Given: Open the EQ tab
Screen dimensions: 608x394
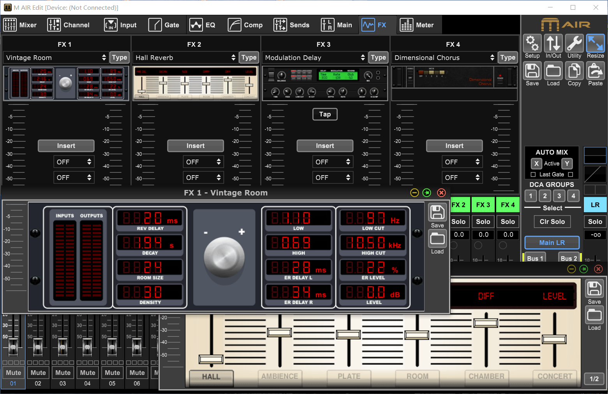Looking at the screenshot, I should point(203,25).
